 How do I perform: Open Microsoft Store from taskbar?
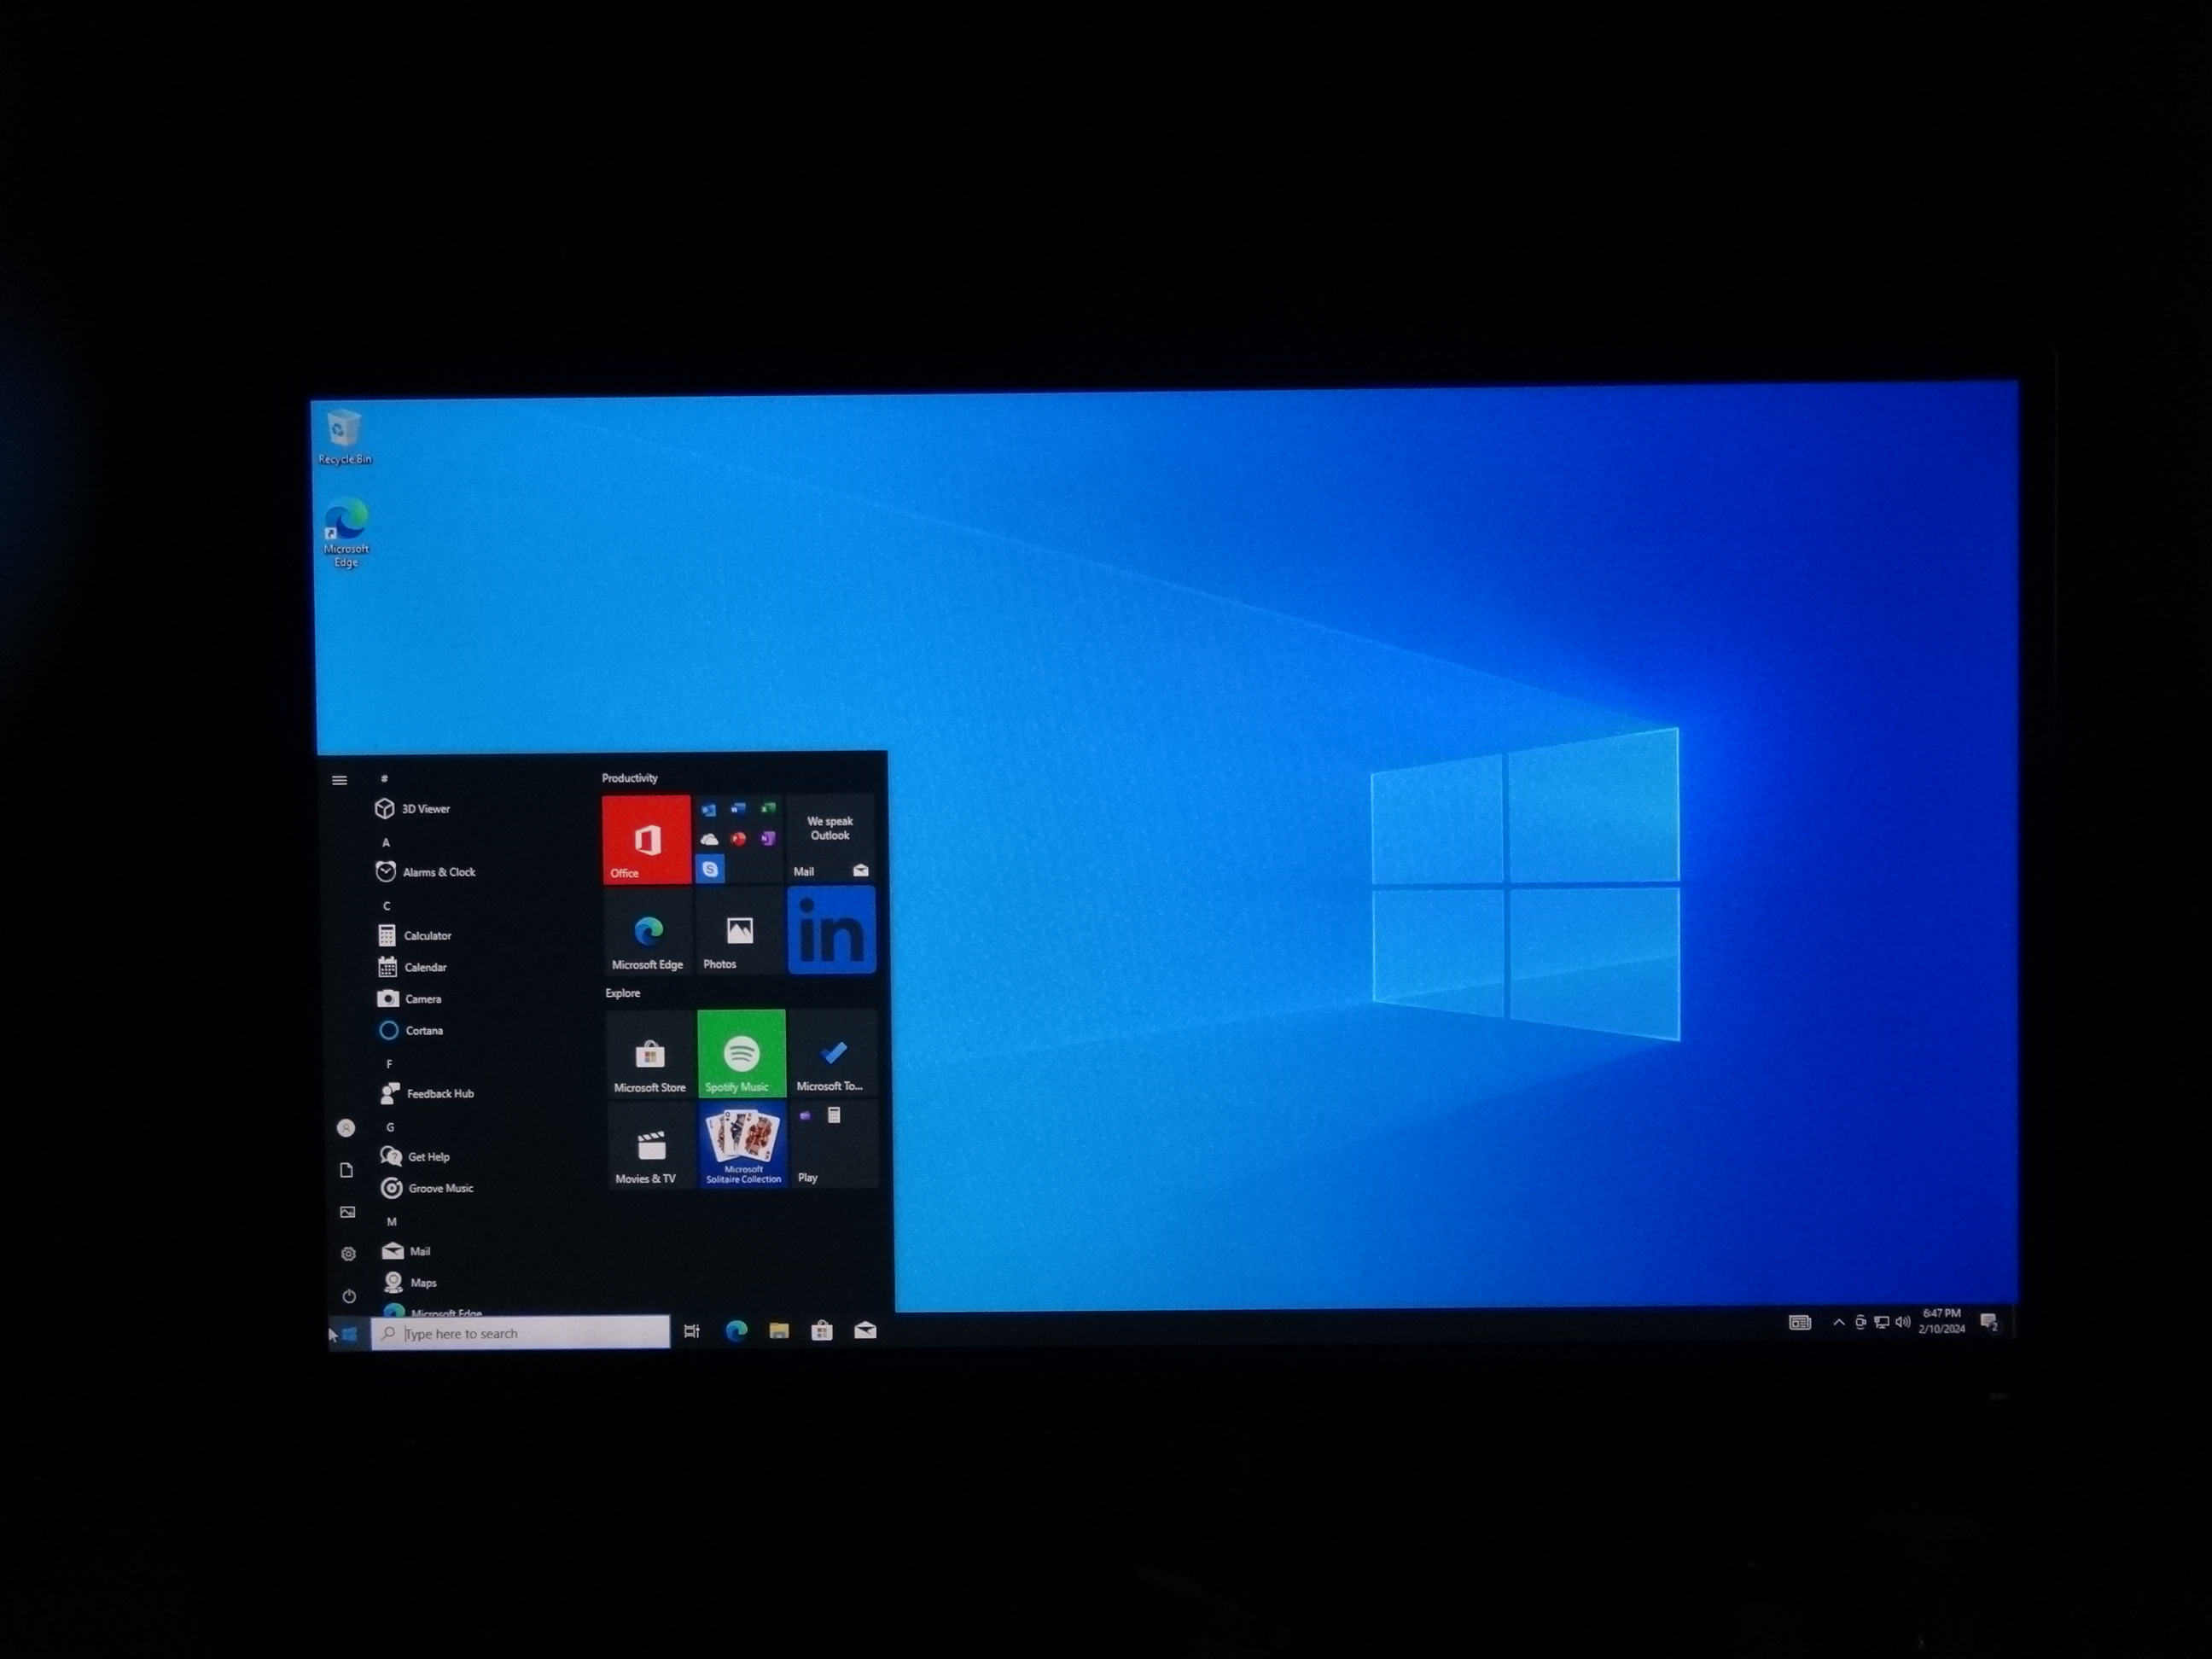[822, 1331]
